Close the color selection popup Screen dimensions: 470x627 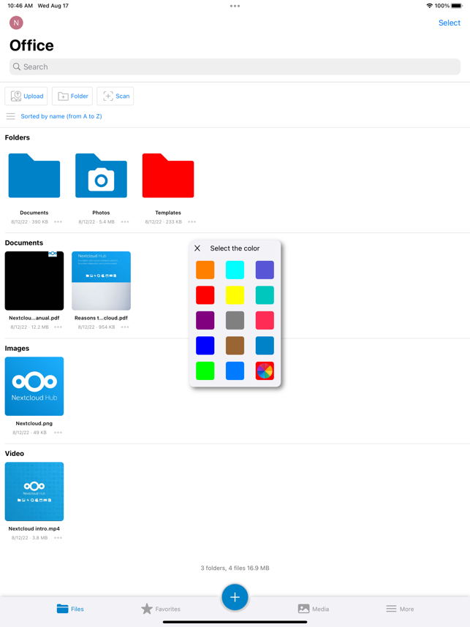197,248
